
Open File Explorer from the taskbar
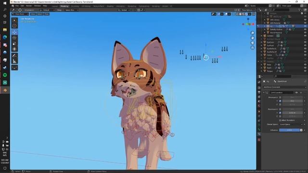[x=5, y=30]
